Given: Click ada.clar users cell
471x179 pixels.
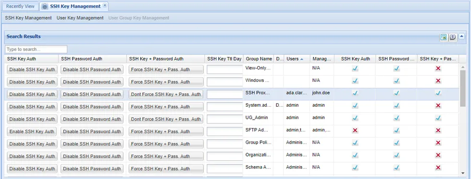Looking at the screenshot, I should (297, 93).
